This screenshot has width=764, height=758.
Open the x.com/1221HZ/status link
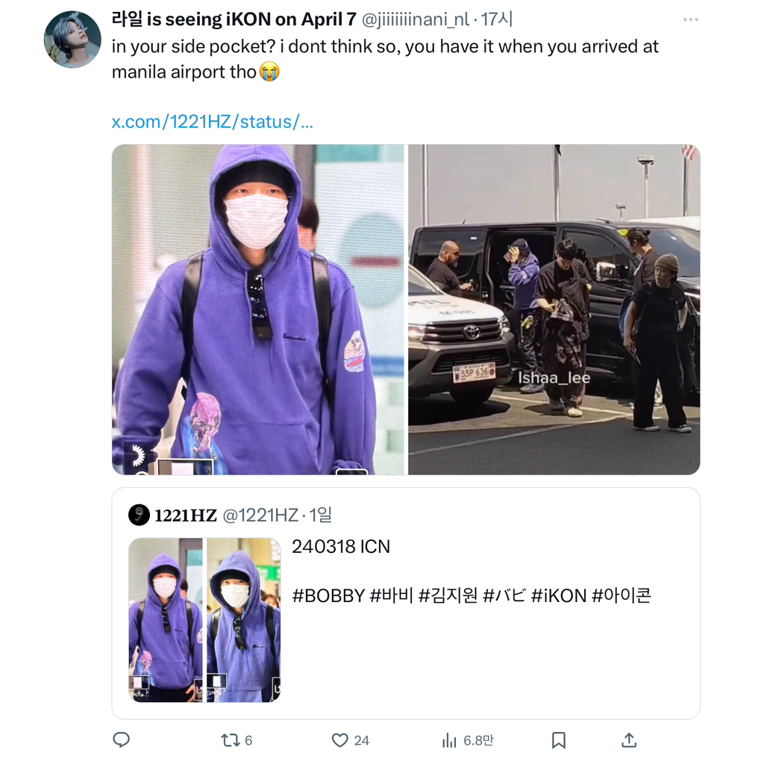212,122
